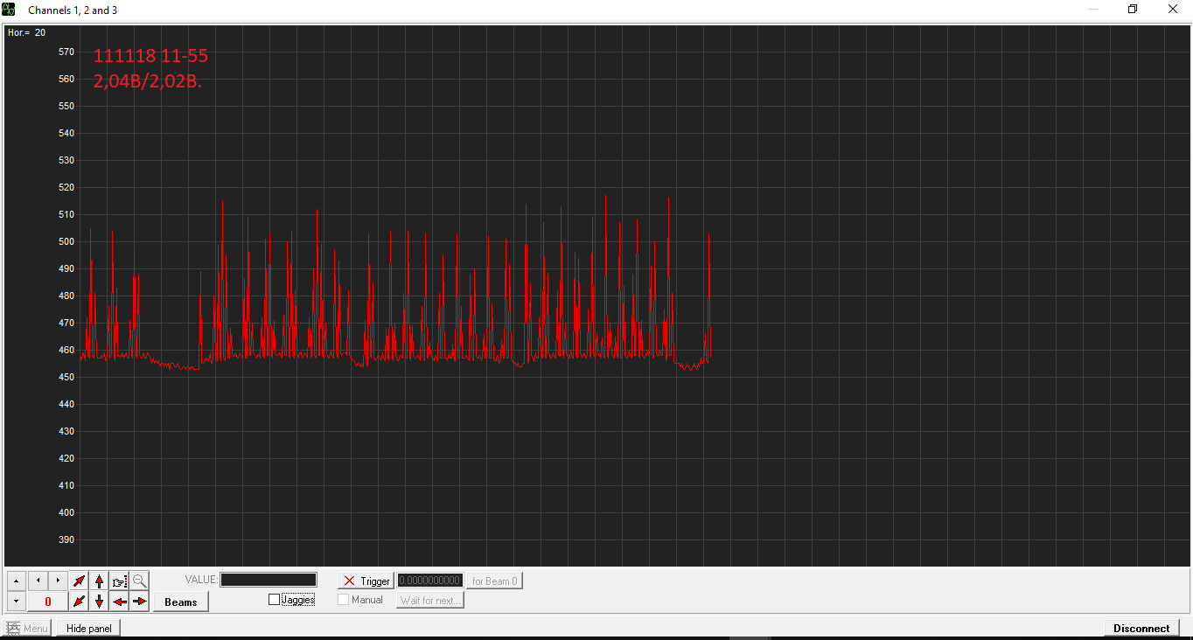Click the red down arrow icon
This screenshot has height=640, width=1193.
[100, 602]
